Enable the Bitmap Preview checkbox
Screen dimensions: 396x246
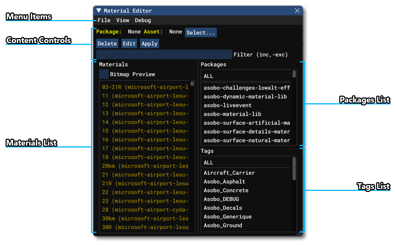point(103,74)
